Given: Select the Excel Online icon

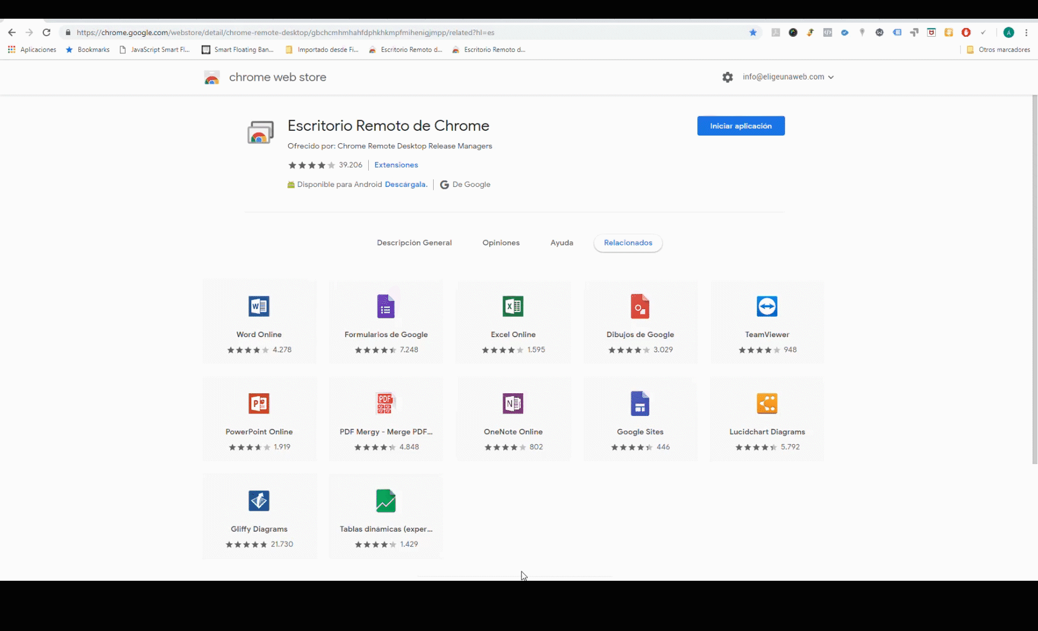Looking at the screenshot, I should (x=513, y=306).
